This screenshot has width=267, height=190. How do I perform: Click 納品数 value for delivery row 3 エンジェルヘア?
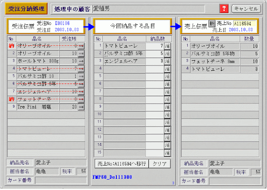(x=155, y=61)
